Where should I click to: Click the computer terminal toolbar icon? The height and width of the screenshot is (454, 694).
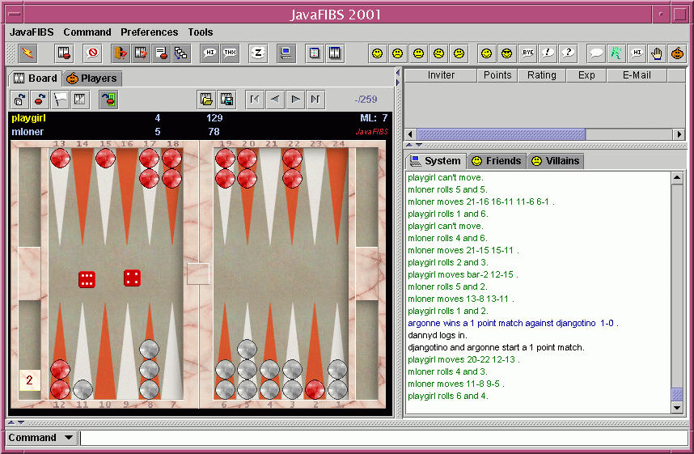point(286,53)
